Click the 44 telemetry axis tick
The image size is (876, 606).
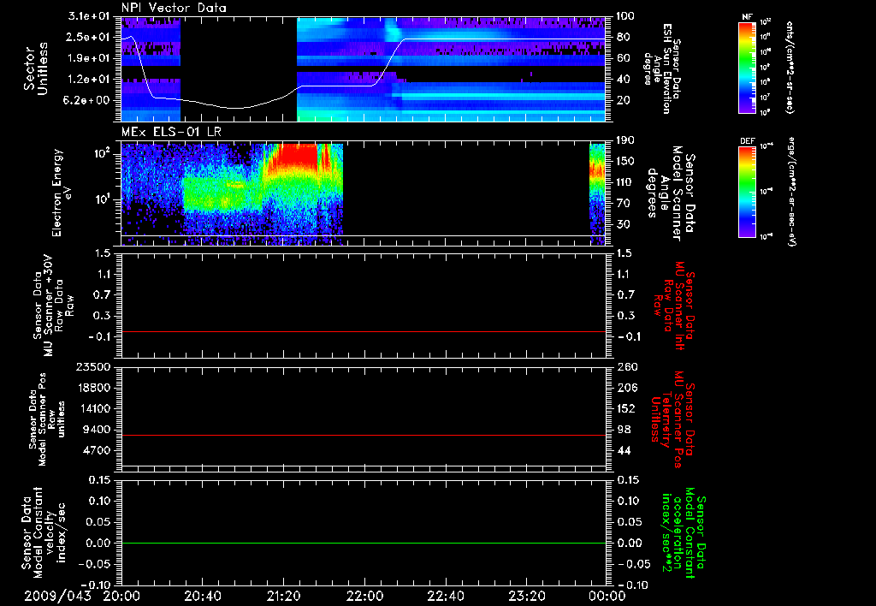pyautogui.click(x=624, y=450)
